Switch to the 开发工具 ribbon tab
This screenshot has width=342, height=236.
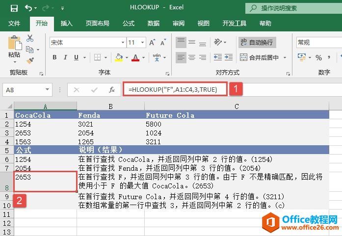pyautogui.click(x=235, y=24)
